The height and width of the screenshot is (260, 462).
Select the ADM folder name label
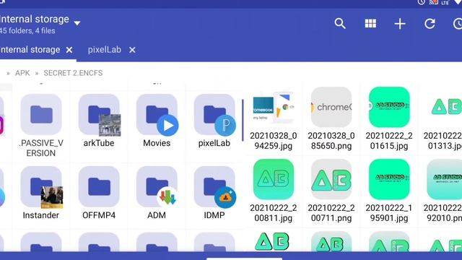[157, 215]
